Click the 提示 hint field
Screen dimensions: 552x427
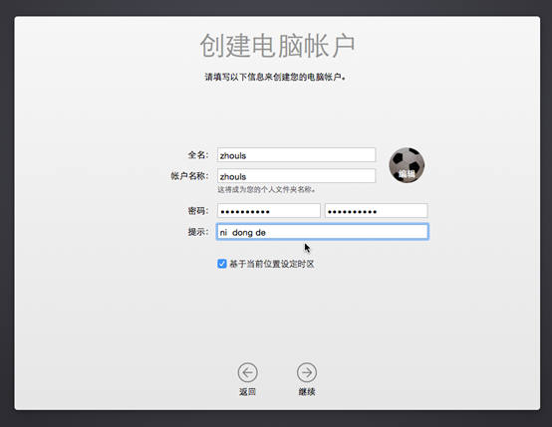tap(322, 232)
